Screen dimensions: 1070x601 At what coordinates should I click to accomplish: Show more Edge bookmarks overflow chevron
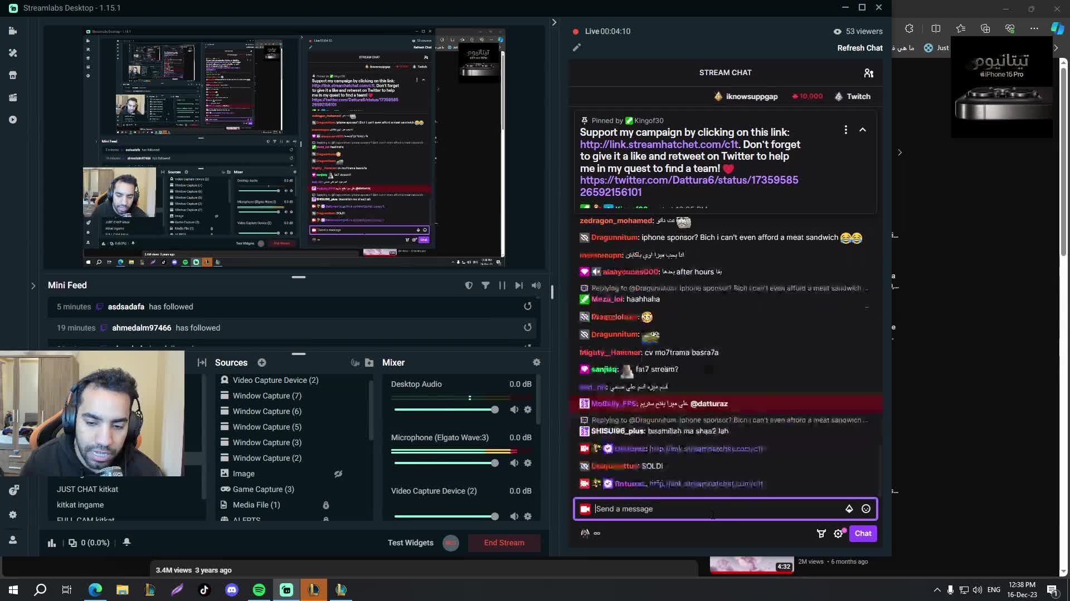pos(1056,48)
